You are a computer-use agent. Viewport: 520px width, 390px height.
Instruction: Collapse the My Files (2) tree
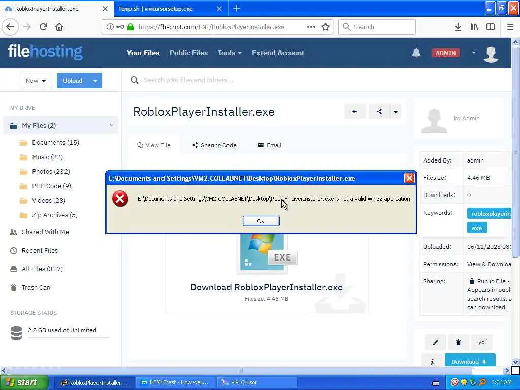click(x=112, y=125)
